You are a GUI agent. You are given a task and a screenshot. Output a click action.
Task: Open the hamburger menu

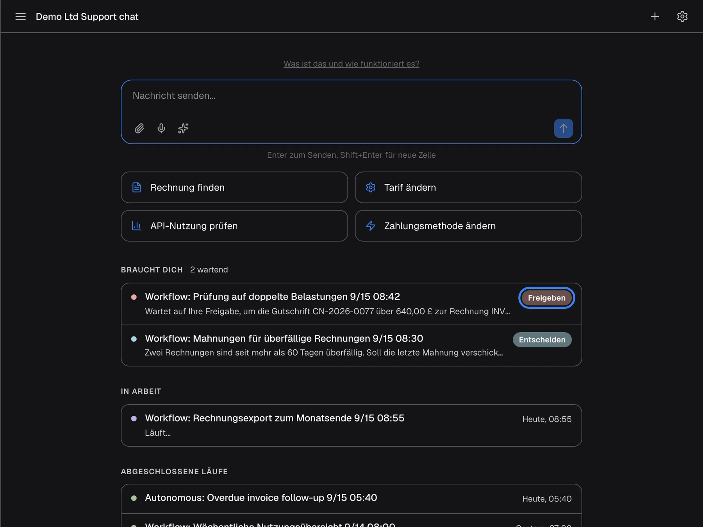pyautogui.click(x=20, y=16)
